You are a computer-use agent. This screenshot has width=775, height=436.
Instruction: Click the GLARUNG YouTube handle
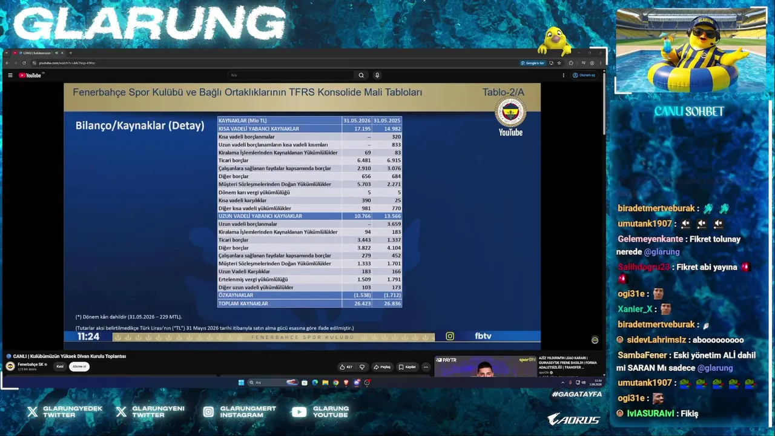point(331,412)
